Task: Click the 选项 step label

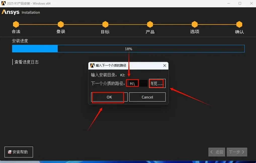Action: [x=195, y=31]
